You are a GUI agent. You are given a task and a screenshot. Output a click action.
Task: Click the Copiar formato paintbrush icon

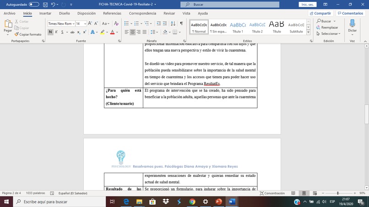(x=16, y=34)
